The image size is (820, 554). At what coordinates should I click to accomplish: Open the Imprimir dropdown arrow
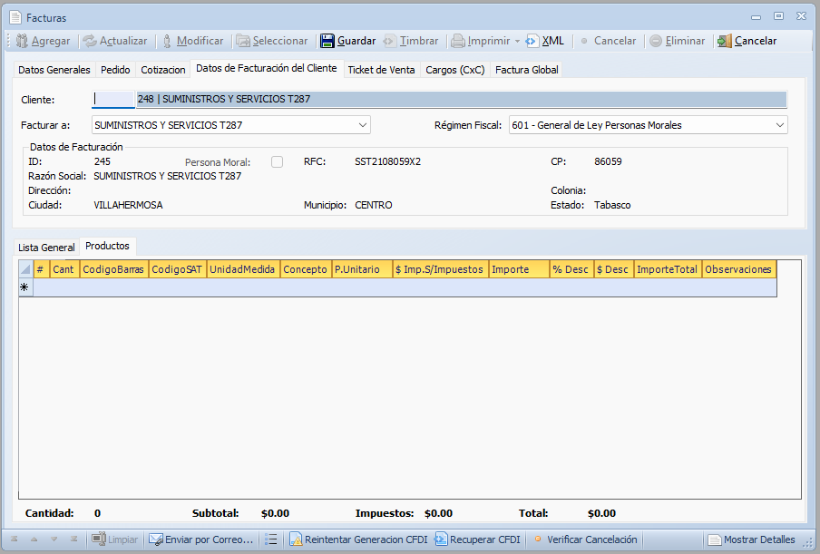tap(517, 41)
